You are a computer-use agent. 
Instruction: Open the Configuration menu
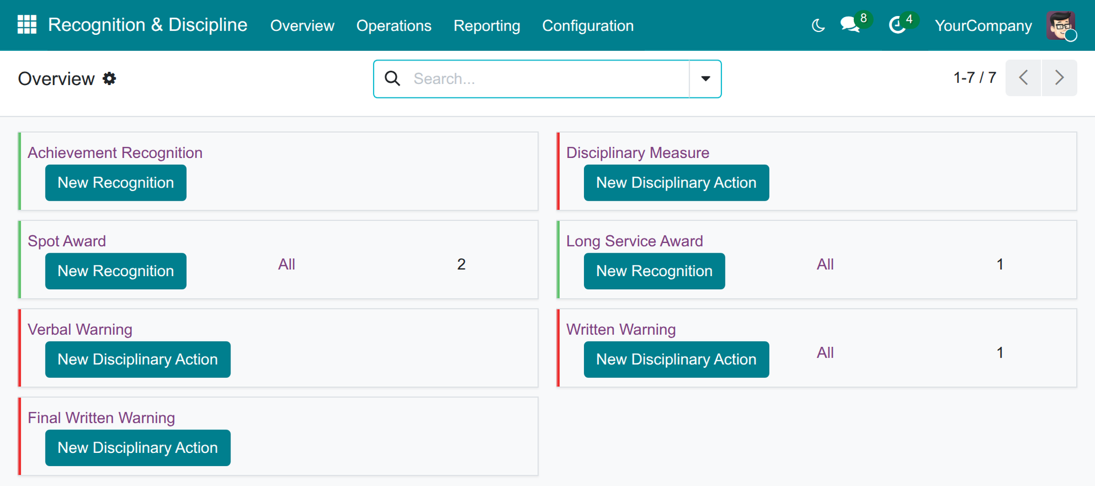tap(587, 26)
